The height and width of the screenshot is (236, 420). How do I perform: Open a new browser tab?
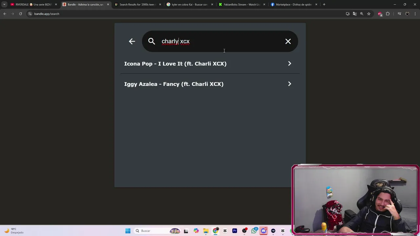[324, 5]
